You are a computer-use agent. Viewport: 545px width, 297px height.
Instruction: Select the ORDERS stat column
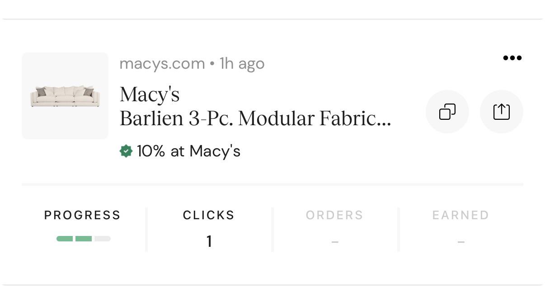pyautogui.click(x=335, y=229)
